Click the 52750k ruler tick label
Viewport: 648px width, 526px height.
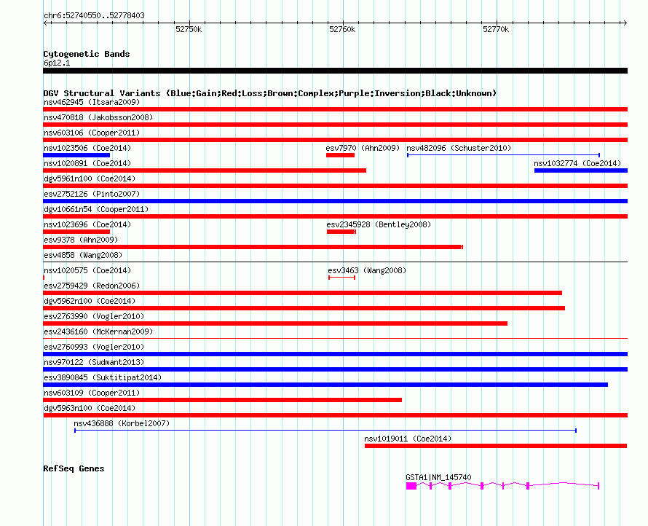189,29
